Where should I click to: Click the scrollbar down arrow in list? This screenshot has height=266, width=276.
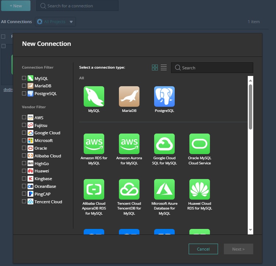(250, 230)
